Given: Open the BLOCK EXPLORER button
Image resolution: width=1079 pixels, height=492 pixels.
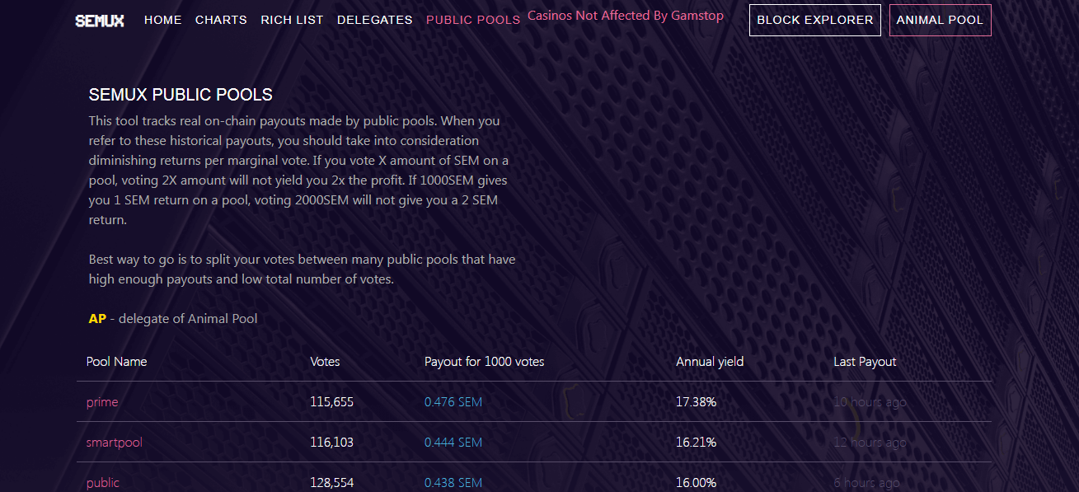Looking at the screenshot, I should pyautogui.click(x=814, y=21).
